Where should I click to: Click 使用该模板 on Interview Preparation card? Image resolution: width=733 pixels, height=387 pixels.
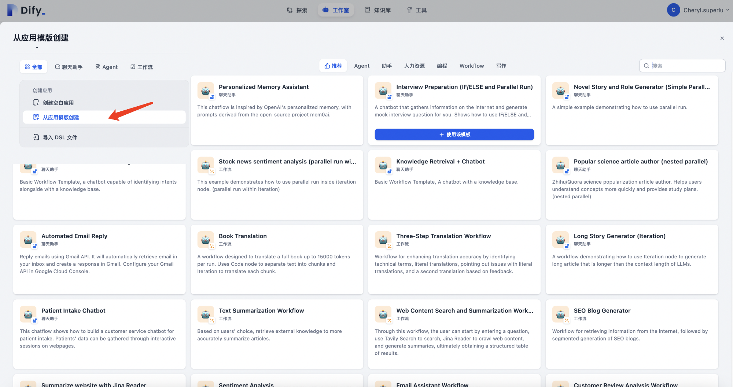(x=454, y=134)
